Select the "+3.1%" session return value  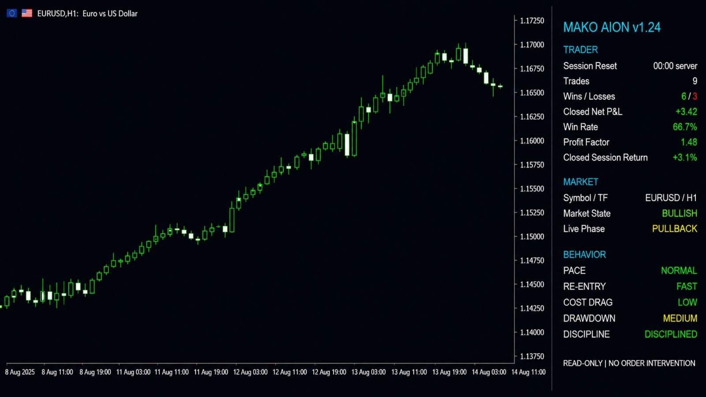pos(685,157)
